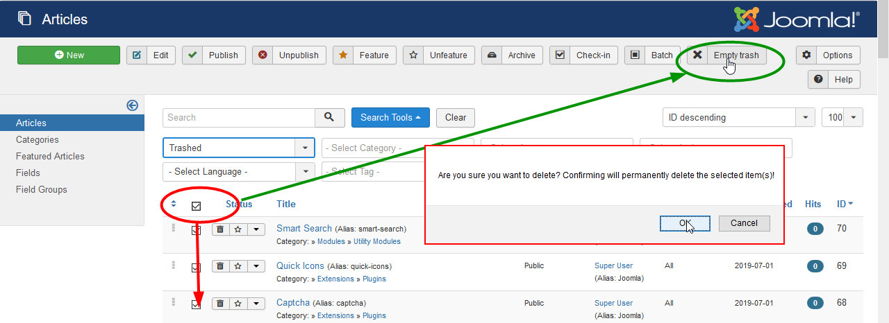Viewport: 889px width, 323px height.
Task: Click the Joomla! logo
Action: click(x=797, y=19)
